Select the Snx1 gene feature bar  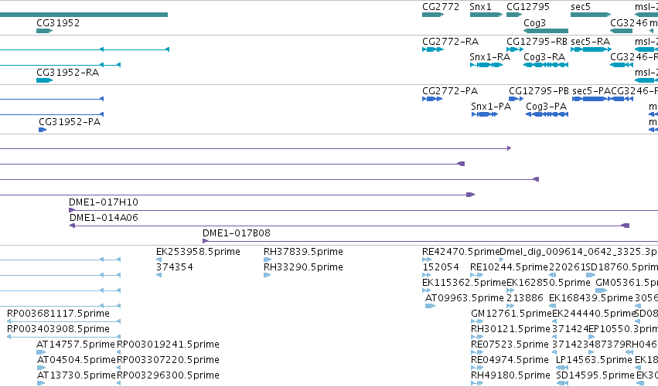[x=486, y=15]
